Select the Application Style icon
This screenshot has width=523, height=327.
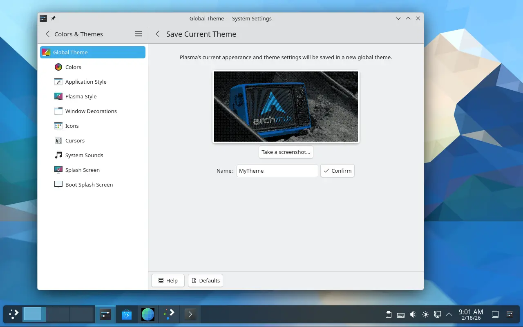pyautogui.click(x=58, y=82)
